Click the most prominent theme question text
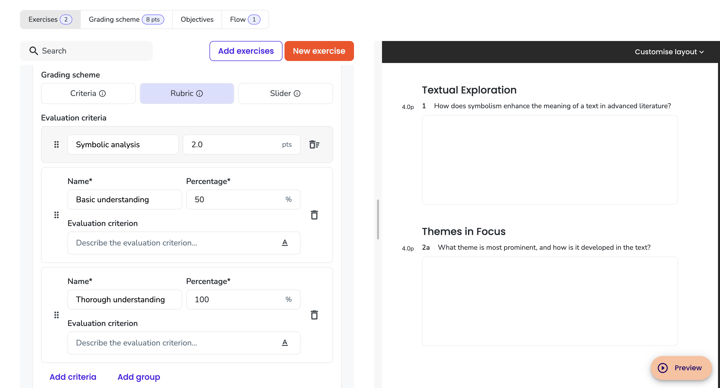 click(544, 247)
